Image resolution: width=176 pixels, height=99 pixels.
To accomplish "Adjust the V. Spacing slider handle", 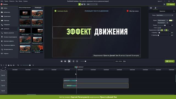I will [159, 33].
